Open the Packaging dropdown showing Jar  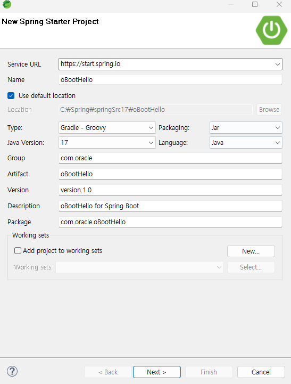(x=246, y=128)
